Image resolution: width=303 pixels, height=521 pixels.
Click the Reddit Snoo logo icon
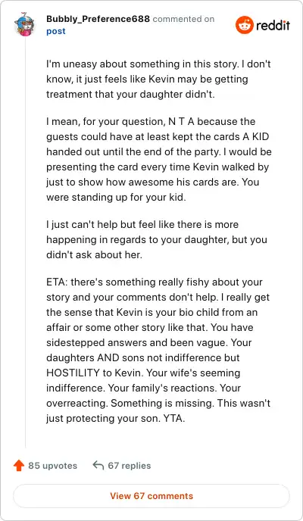tap(245, 25)
